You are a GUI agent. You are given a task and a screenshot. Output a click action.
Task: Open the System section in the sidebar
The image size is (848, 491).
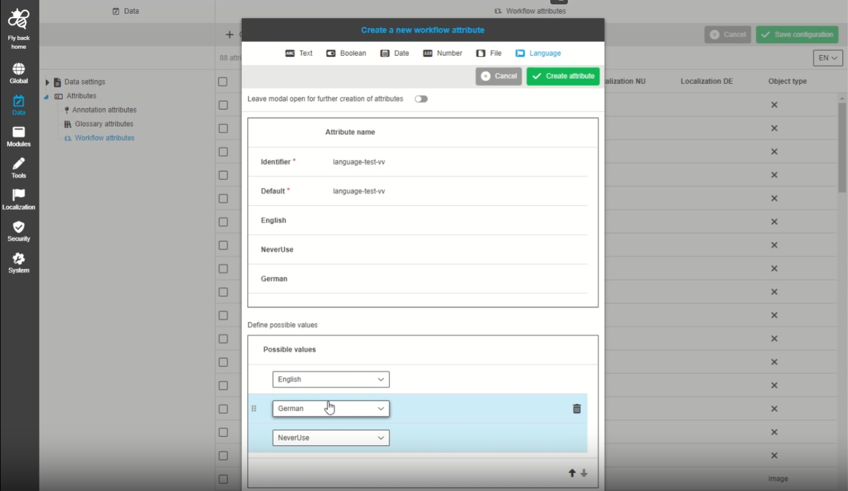[19, 263]
